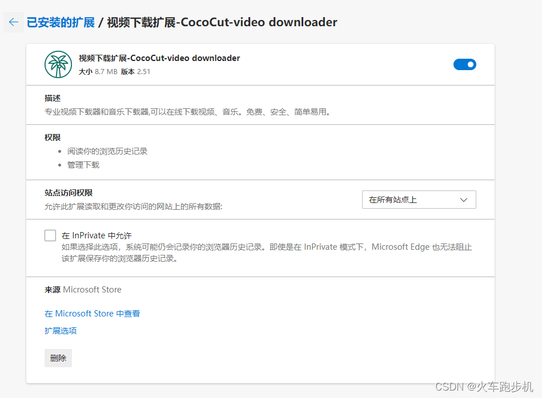The image size is (542, 398).
Task: Click permission 管理下载
Action: tap(83, 165)
